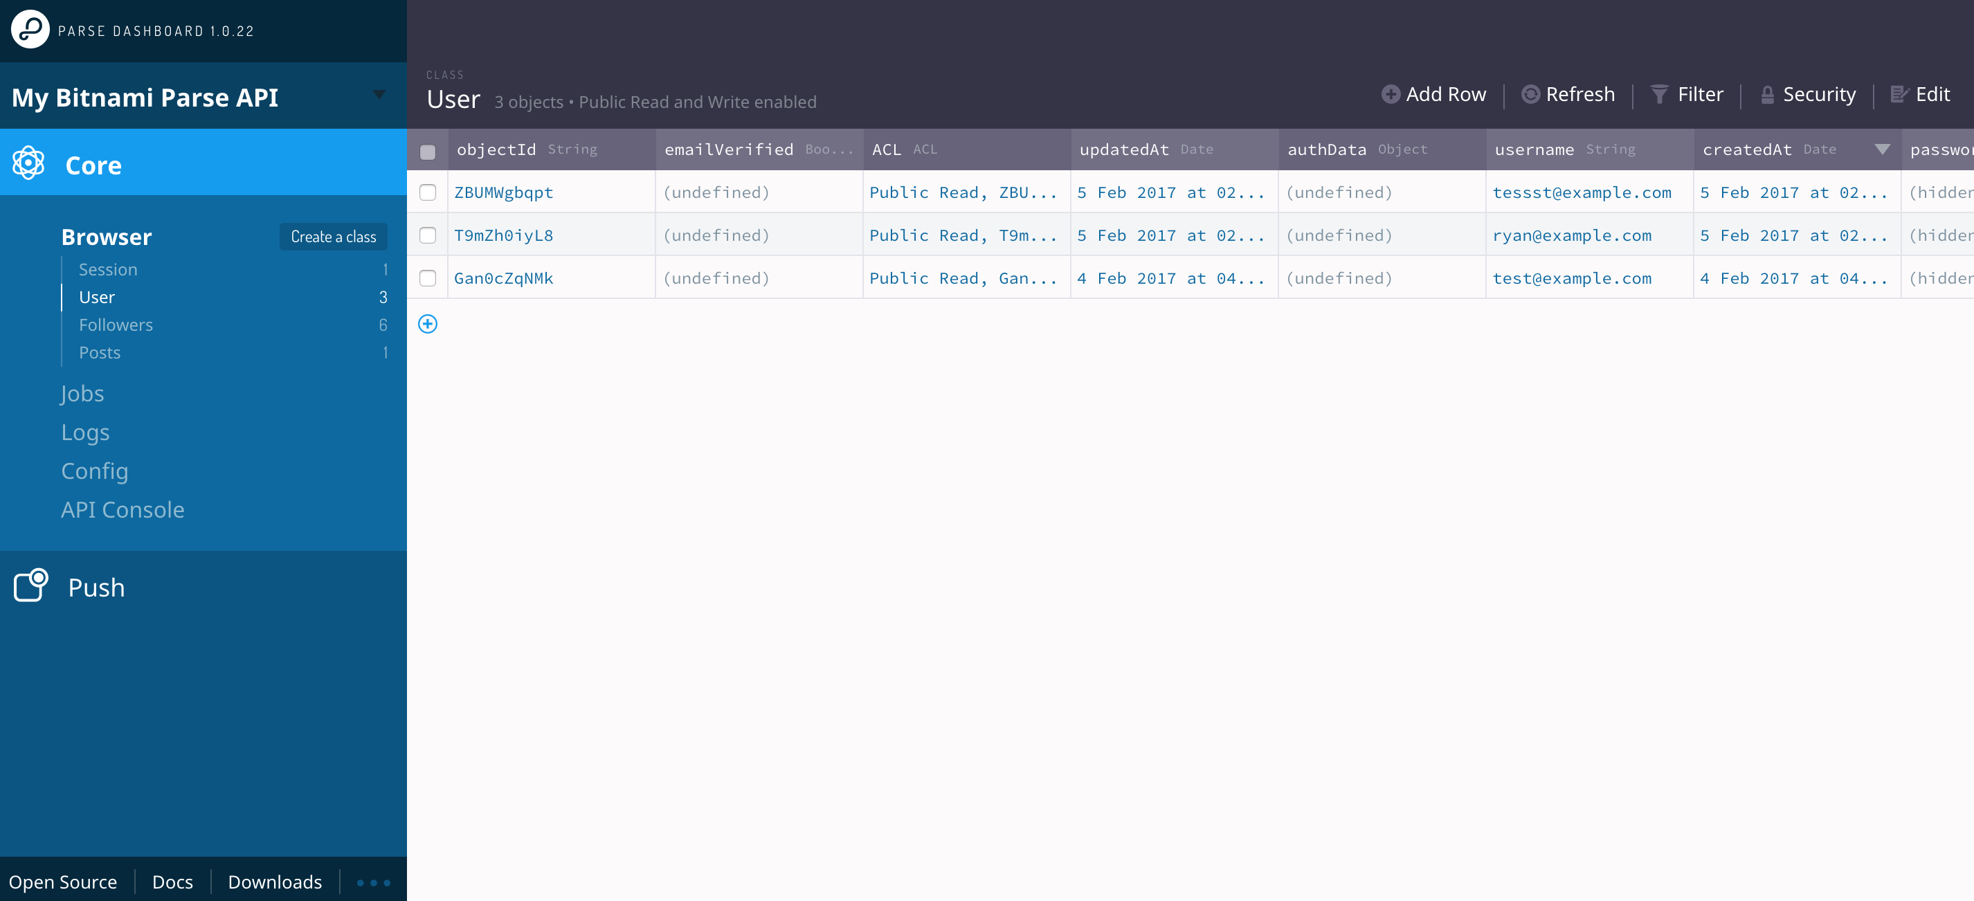Open the Downloads link
Image resolution: width=1974 pixels, height=901 pixels.
tap(275, 882)
